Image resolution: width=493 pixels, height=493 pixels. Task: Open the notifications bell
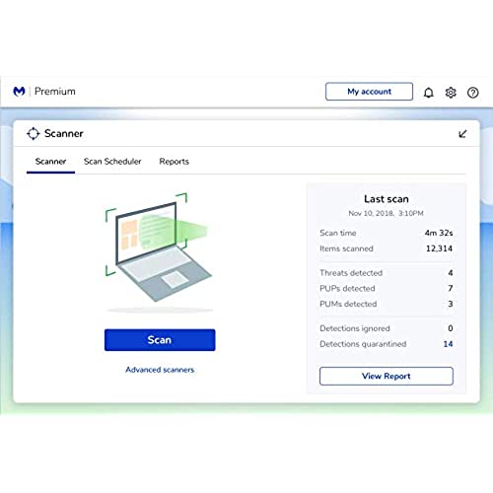428,93
